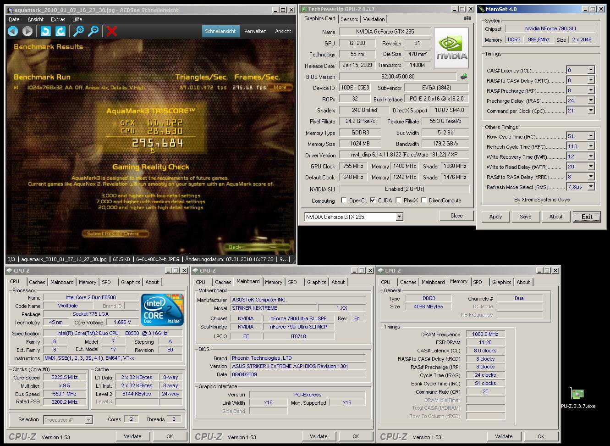Viewport: 610px width, 446px height.
Task: Click NVIDIA logo in GPU-Z
Action: [x=451, y=48]
